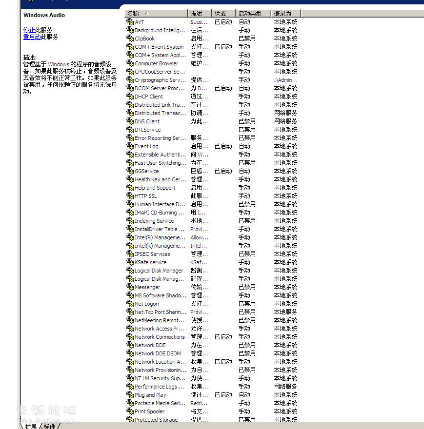424x429 pixels.
Task: Click 网络服务 login value in DNS Client row
Action: click(x=286, y=121)
